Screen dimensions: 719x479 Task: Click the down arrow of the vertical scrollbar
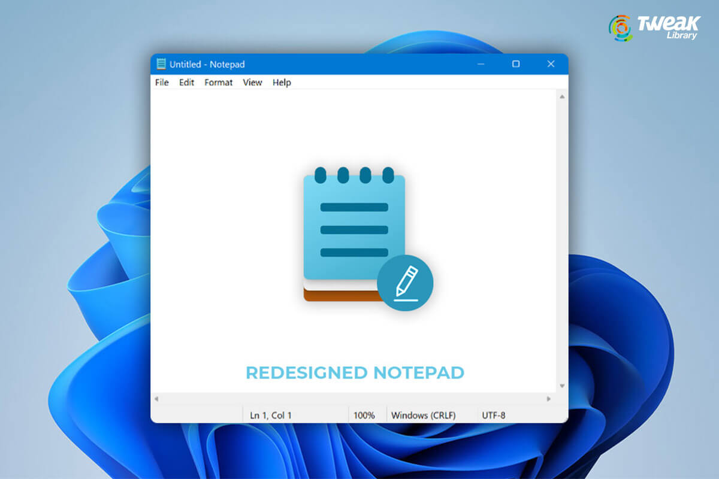[561, 386]
